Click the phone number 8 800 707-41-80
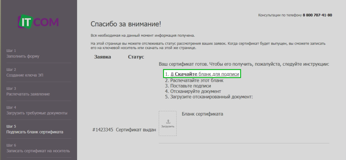 (317, 15)
